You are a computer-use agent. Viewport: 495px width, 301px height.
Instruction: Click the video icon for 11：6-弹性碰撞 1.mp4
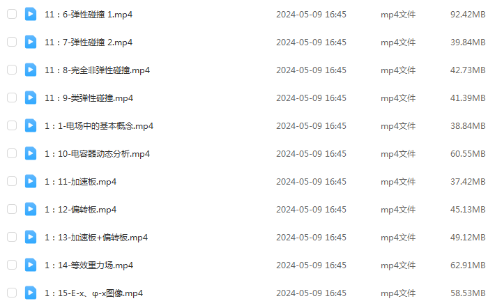[31, 14]
